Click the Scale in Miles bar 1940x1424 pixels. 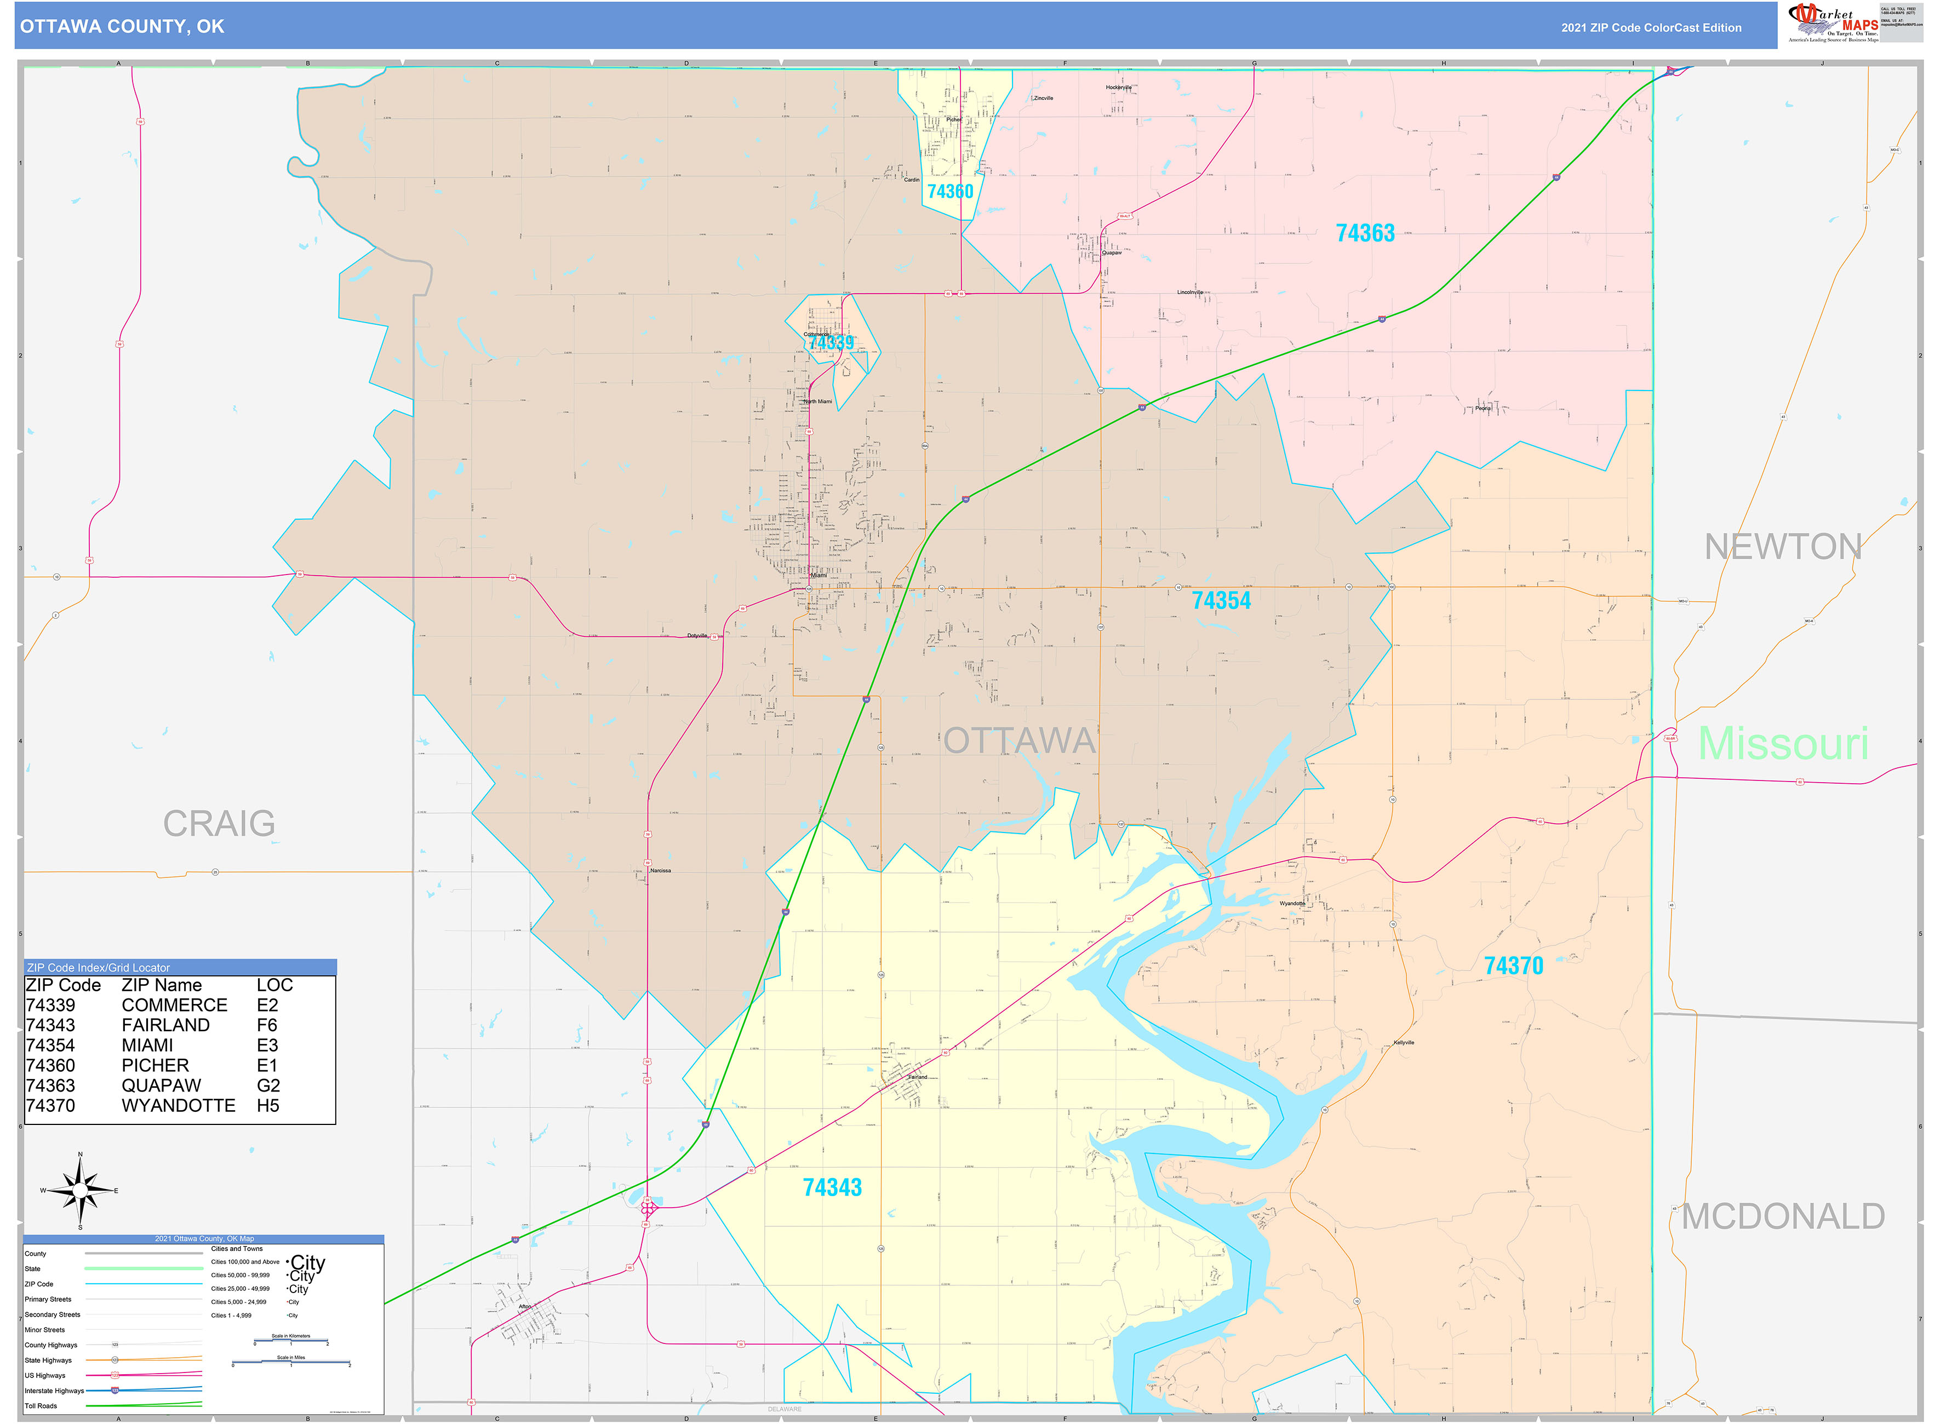tap(290, 1362)
